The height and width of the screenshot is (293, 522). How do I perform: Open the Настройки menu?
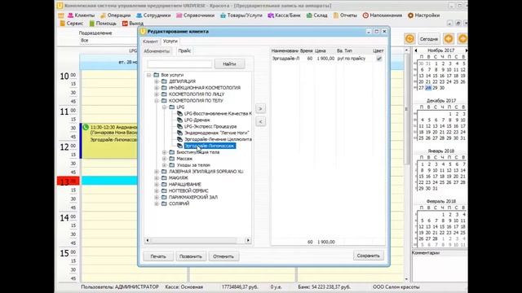pyautogui.click(x=423, y=15)
